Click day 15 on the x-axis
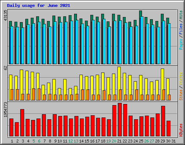Viewport: 185px width, 145px height. click(87, 141)
